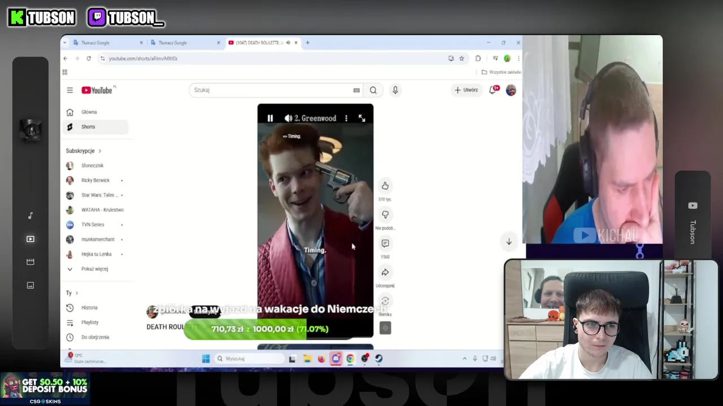Viewport: 723px width, 406px height.
Task: Dislike the Short
Action: coord(385,215)
